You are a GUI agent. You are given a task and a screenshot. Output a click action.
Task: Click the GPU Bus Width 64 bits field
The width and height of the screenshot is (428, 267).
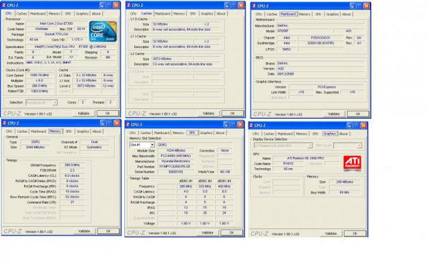point(345,192)
